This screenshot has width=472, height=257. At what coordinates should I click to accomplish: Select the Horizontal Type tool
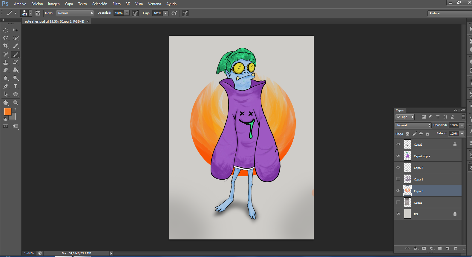[x=16, y=86]
